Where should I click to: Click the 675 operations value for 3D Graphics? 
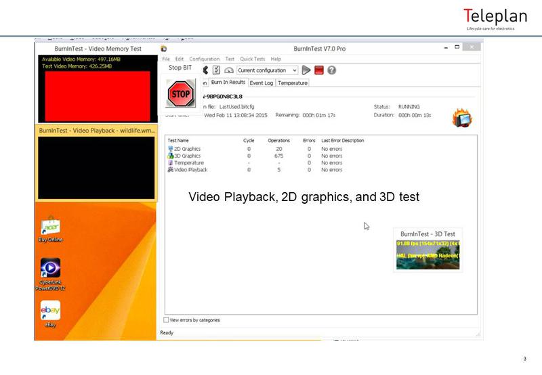coord(278,156)
